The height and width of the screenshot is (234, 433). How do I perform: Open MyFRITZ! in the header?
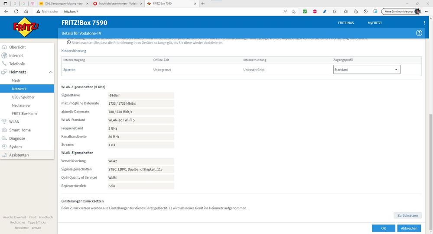click(375, 23)
